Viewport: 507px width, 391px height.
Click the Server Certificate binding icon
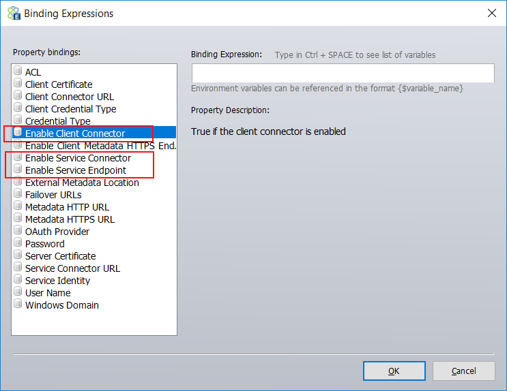point(18,255)
